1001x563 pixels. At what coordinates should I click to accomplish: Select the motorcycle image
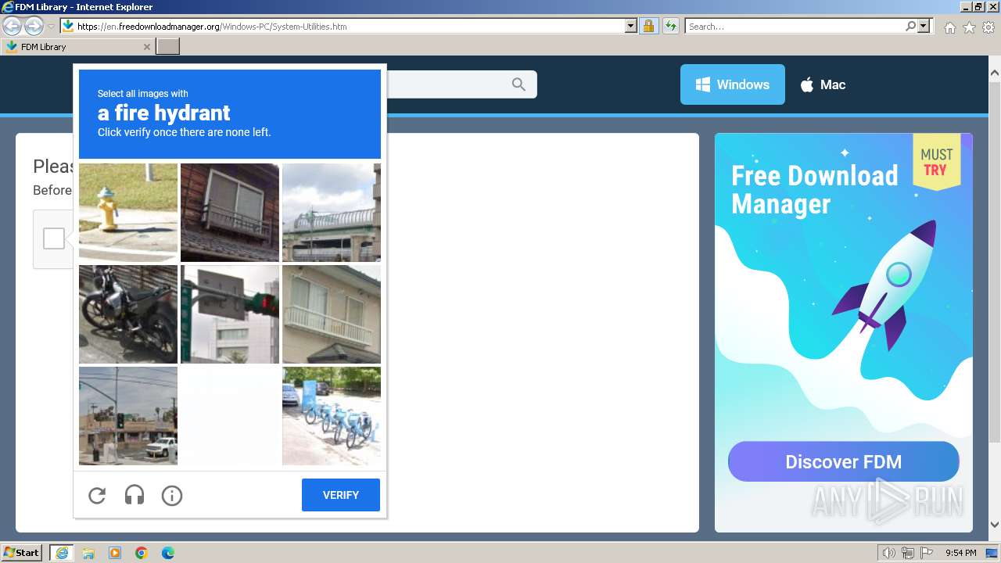pyautogui.click(x=128, y=314)
